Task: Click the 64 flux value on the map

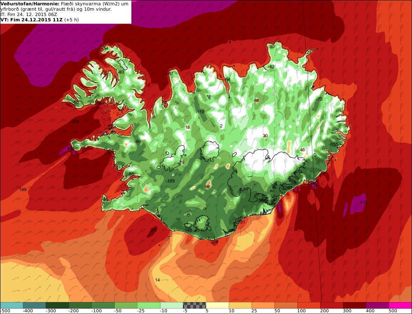Action: point(227,79)
